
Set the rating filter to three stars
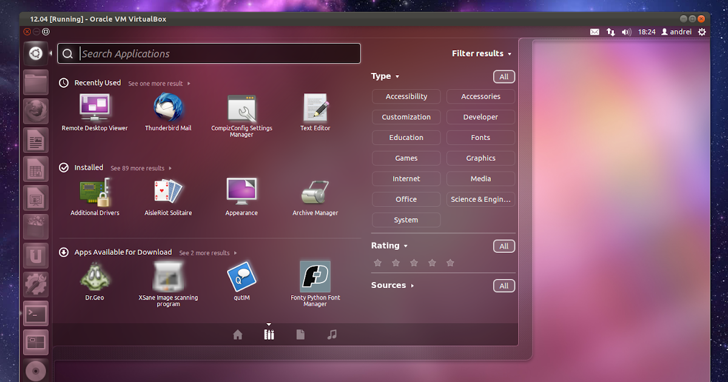pos(414,263)
